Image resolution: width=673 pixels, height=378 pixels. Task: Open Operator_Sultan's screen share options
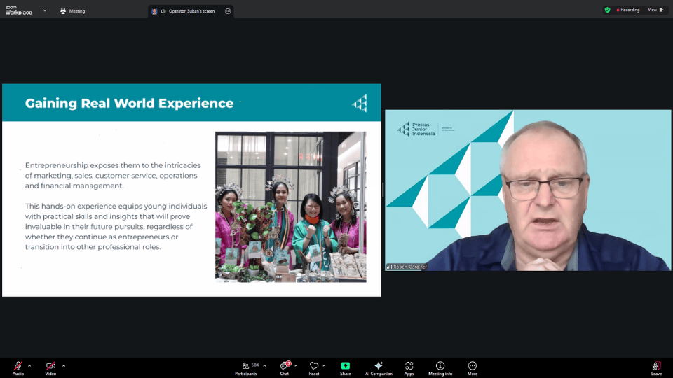[x=229, y=11]
